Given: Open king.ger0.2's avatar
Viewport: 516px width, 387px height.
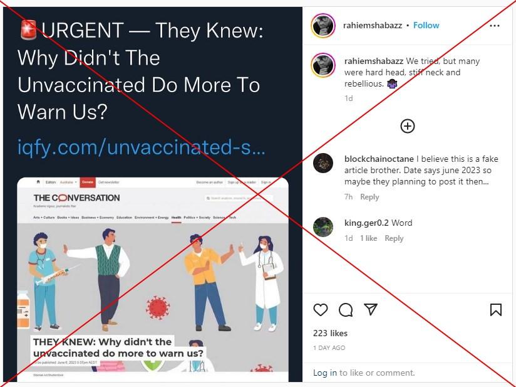Looking at the screenshot, I should (323, 227).
